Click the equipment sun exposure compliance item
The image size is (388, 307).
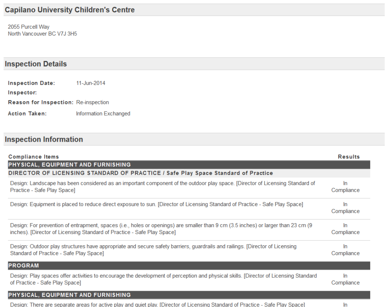click(156, 204)
